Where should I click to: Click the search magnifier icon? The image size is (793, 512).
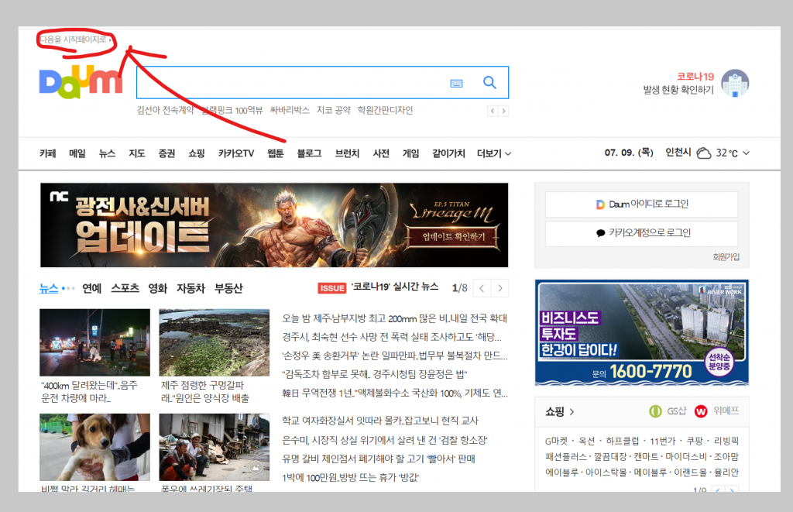point(489,82)
